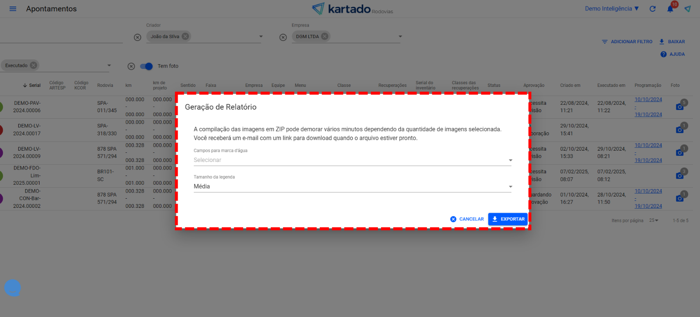Open photos camera icon for DEMO-PAV-2024.00006
This screenshot has height=317, width=700.
click(x=679, y=107)
